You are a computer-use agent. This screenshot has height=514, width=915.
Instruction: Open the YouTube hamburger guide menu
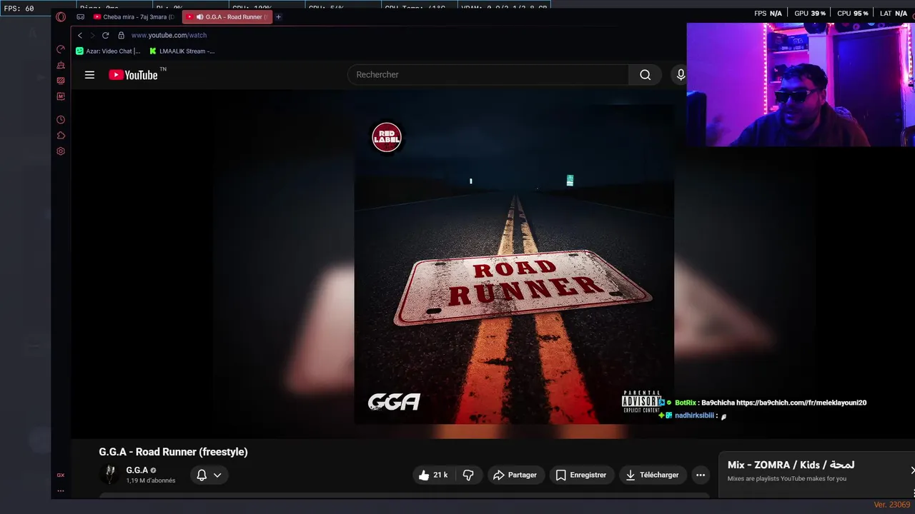click(x=89, y=75)
